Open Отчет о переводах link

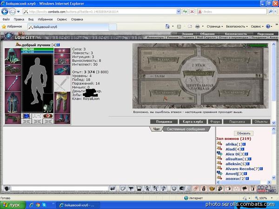coord(233,38)
